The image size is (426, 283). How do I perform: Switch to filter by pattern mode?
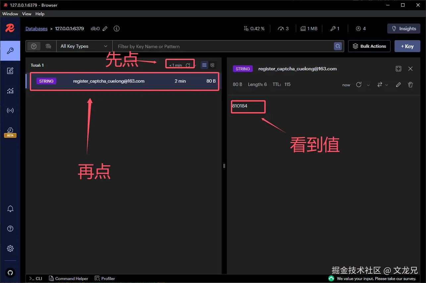coord(34,46)
